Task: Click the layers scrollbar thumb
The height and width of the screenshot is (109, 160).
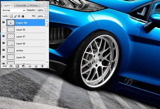Action: click(x=47, y=25)
